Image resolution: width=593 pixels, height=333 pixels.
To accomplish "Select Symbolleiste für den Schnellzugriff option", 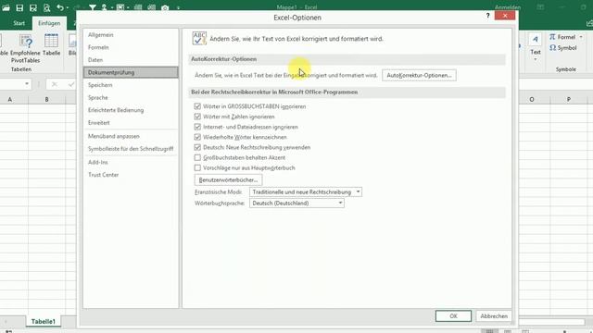I will coord(131,149).
